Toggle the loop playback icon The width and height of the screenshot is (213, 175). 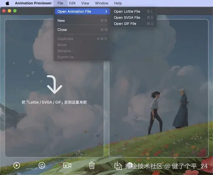(x=42, y=165)
